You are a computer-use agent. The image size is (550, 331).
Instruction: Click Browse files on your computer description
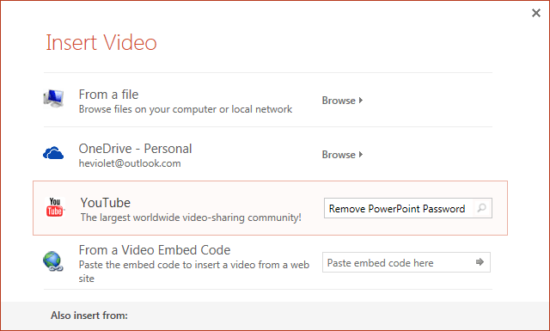coord(186,109)
